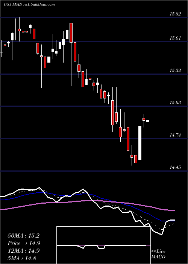Viewport: 188px width, 264px height.
Task: Click the MACD inset chart panel
Action: tap(103, 245)
